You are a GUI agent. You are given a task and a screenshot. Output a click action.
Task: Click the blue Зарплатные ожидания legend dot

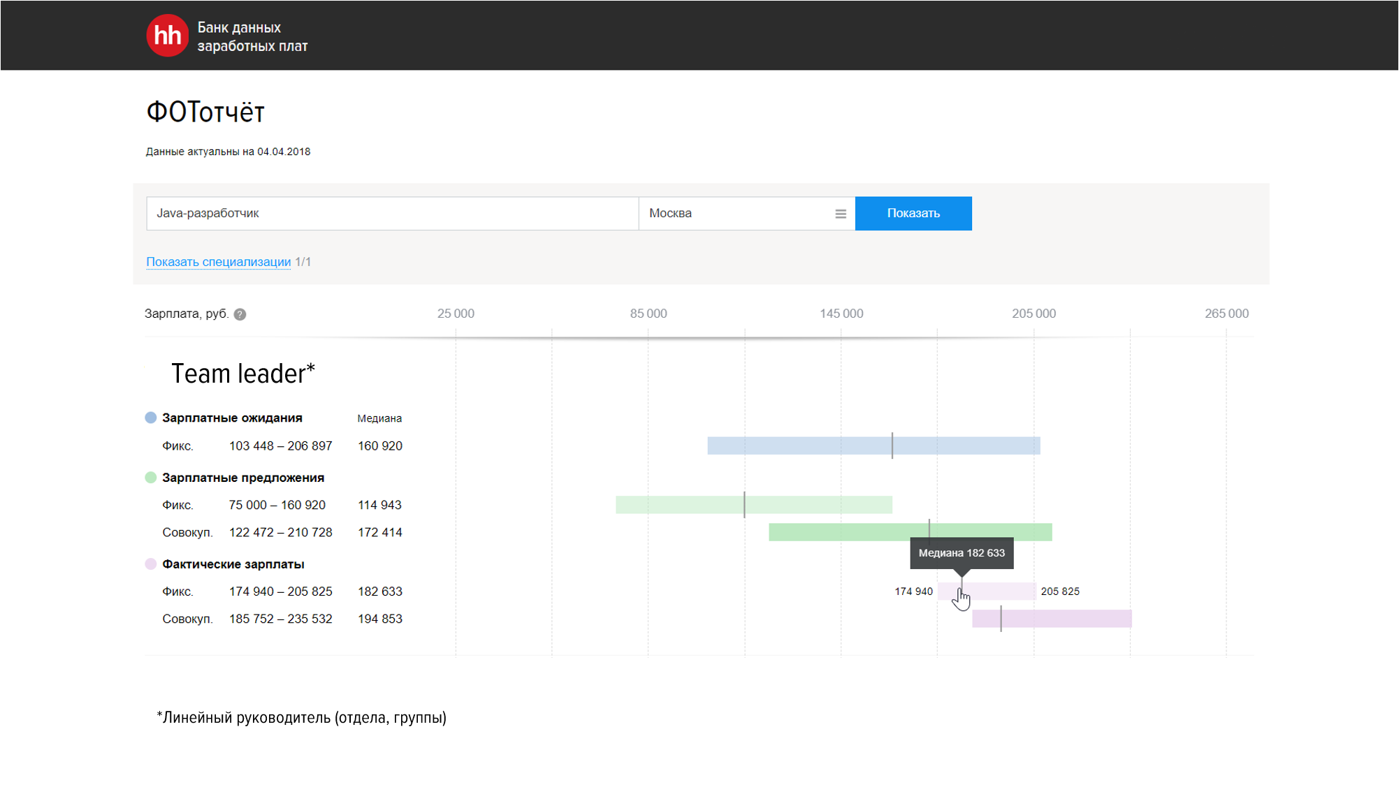[150, 418]
